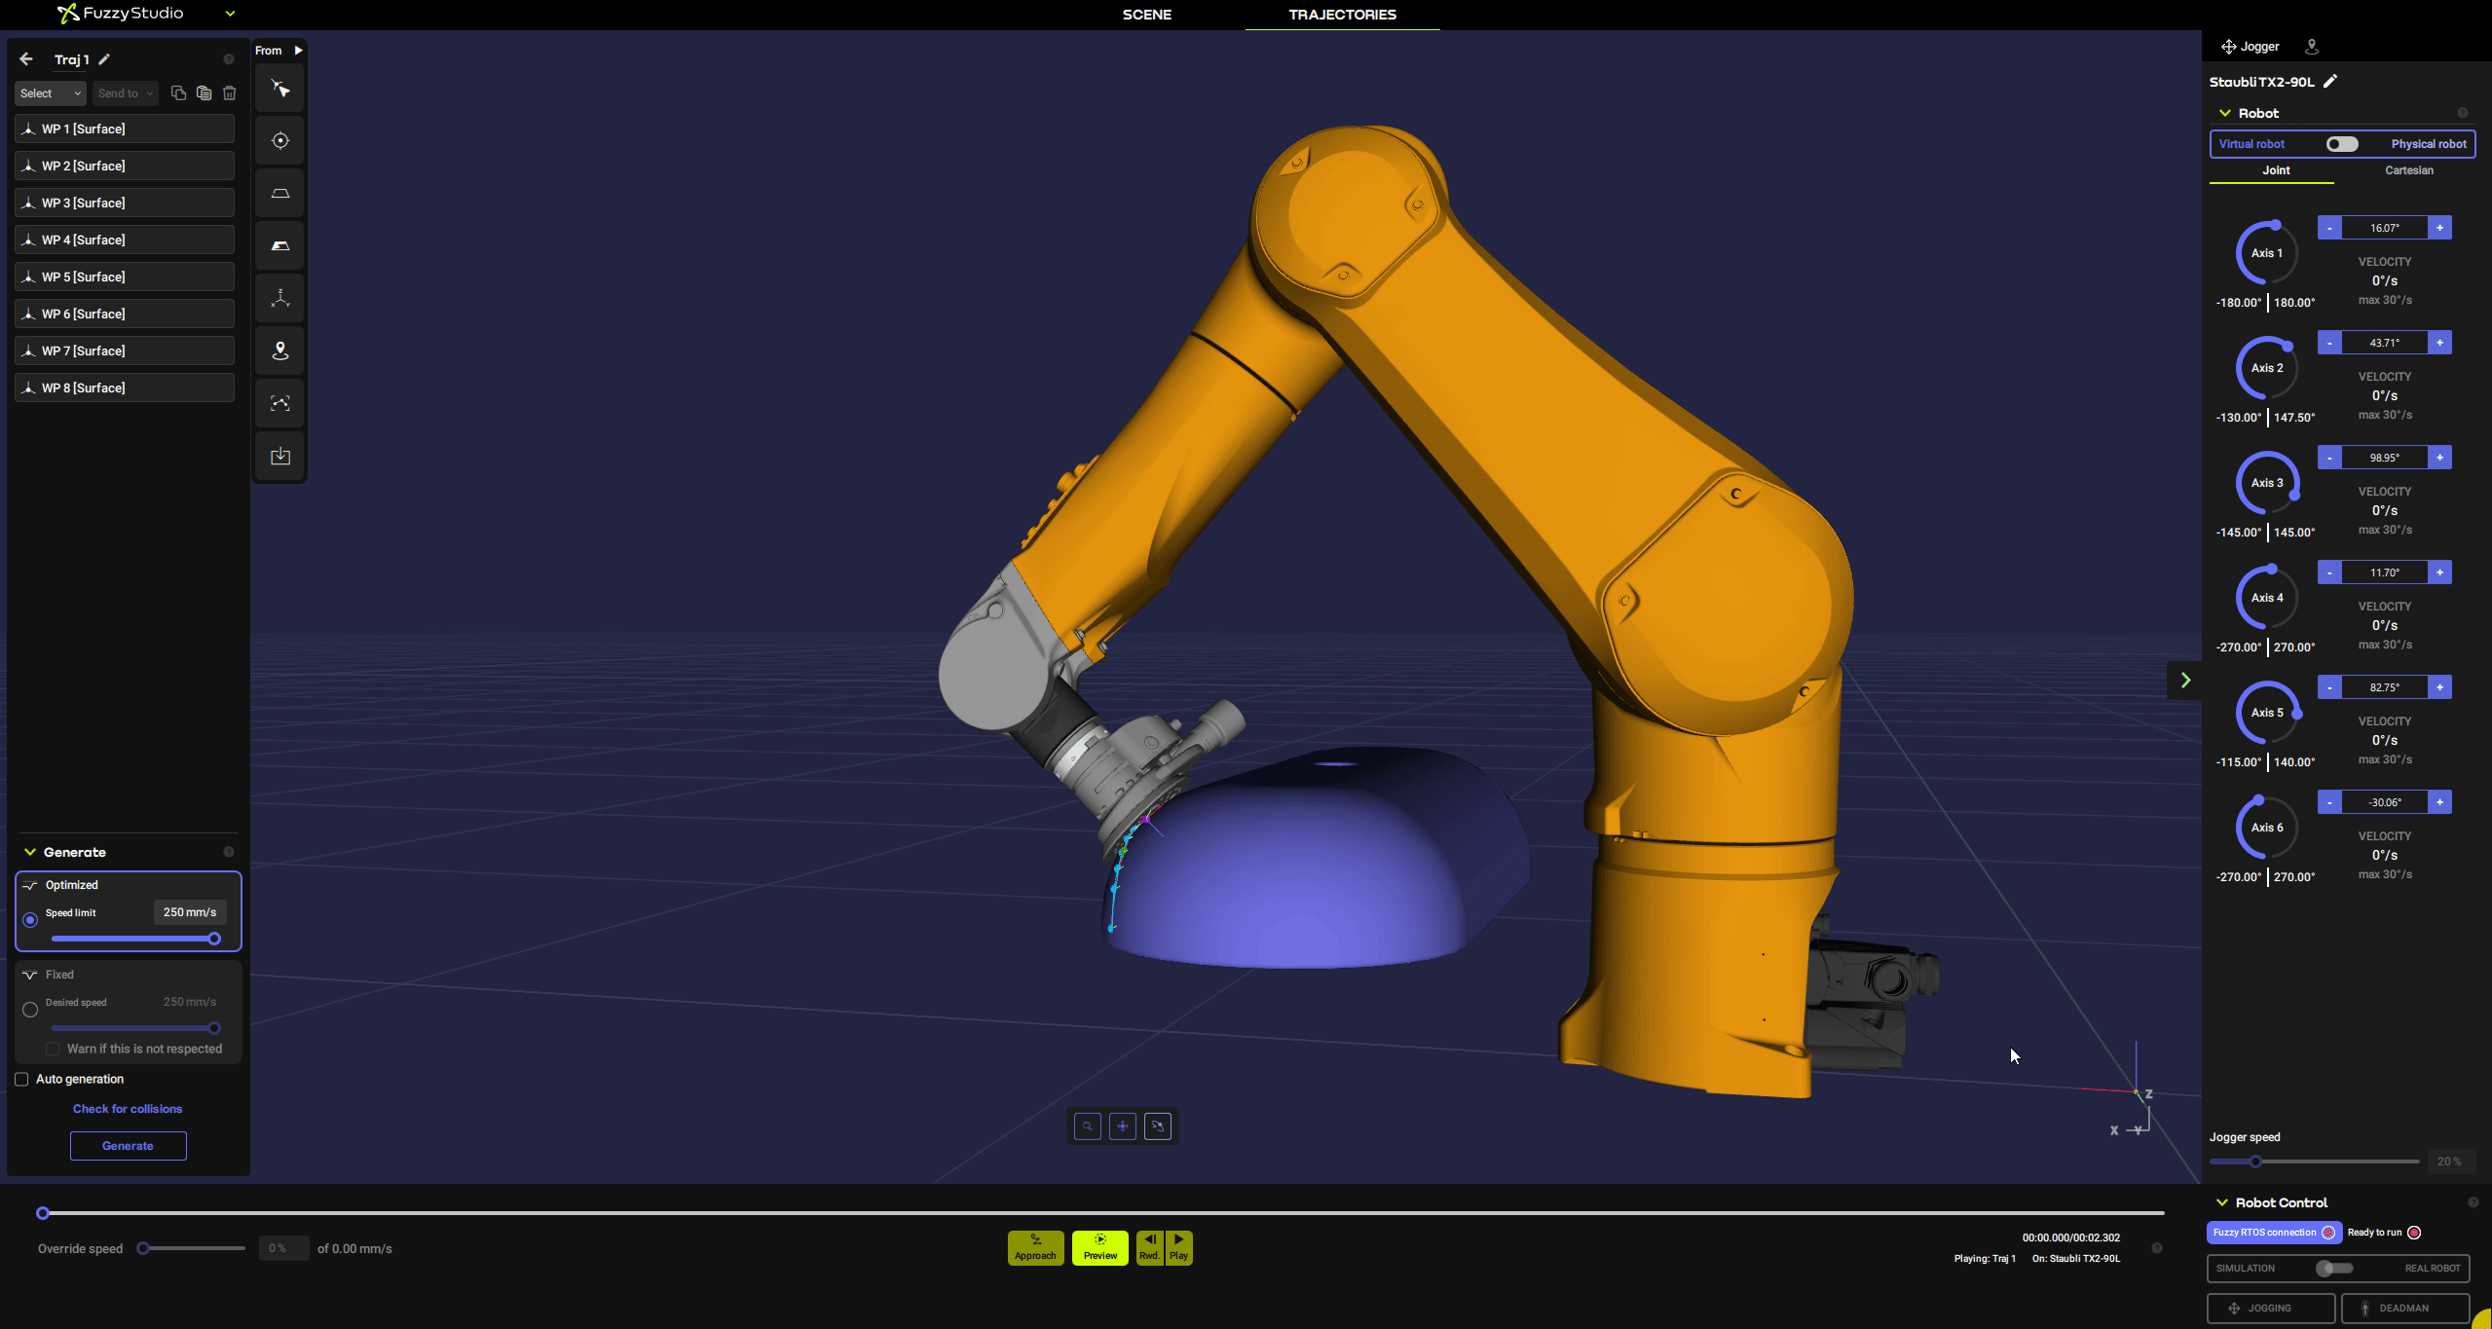Image resolution: width=2492 pixels, height=1329 pixels.
Task: Click the copy waypoint icon
Action: coord(178,93)
